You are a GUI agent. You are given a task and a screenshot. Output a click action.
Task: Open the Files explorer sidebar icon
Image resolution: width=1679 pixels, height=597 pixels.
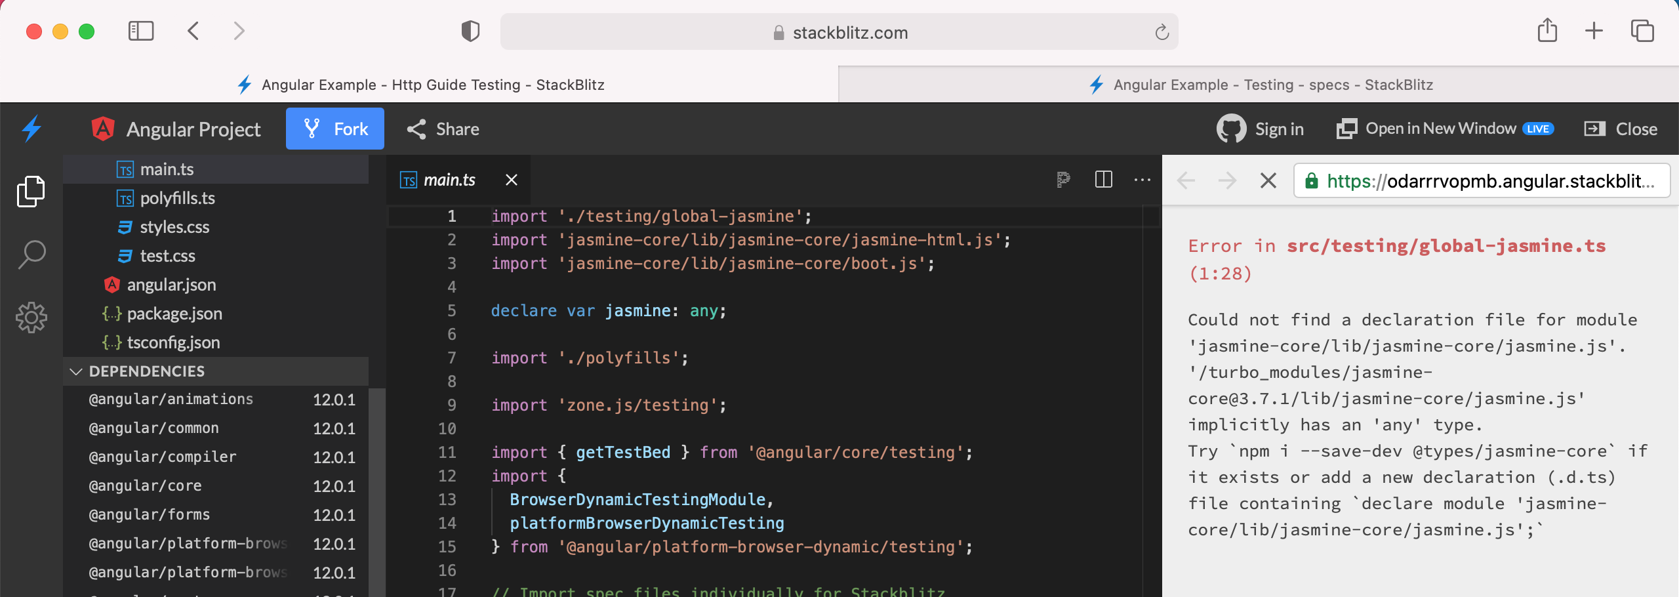tap(31, 192)
